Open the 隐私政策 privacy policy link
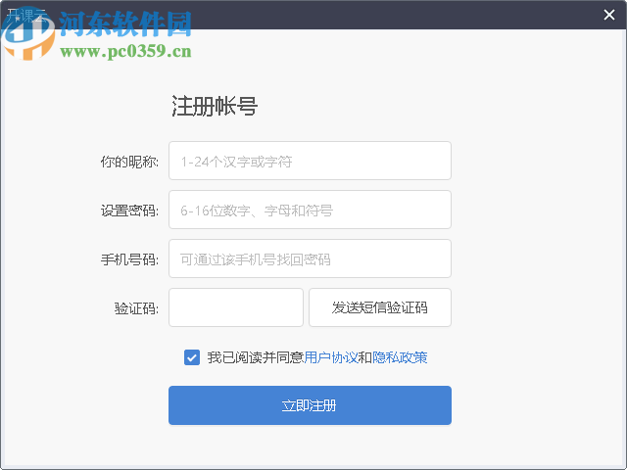 click(400, 357)
